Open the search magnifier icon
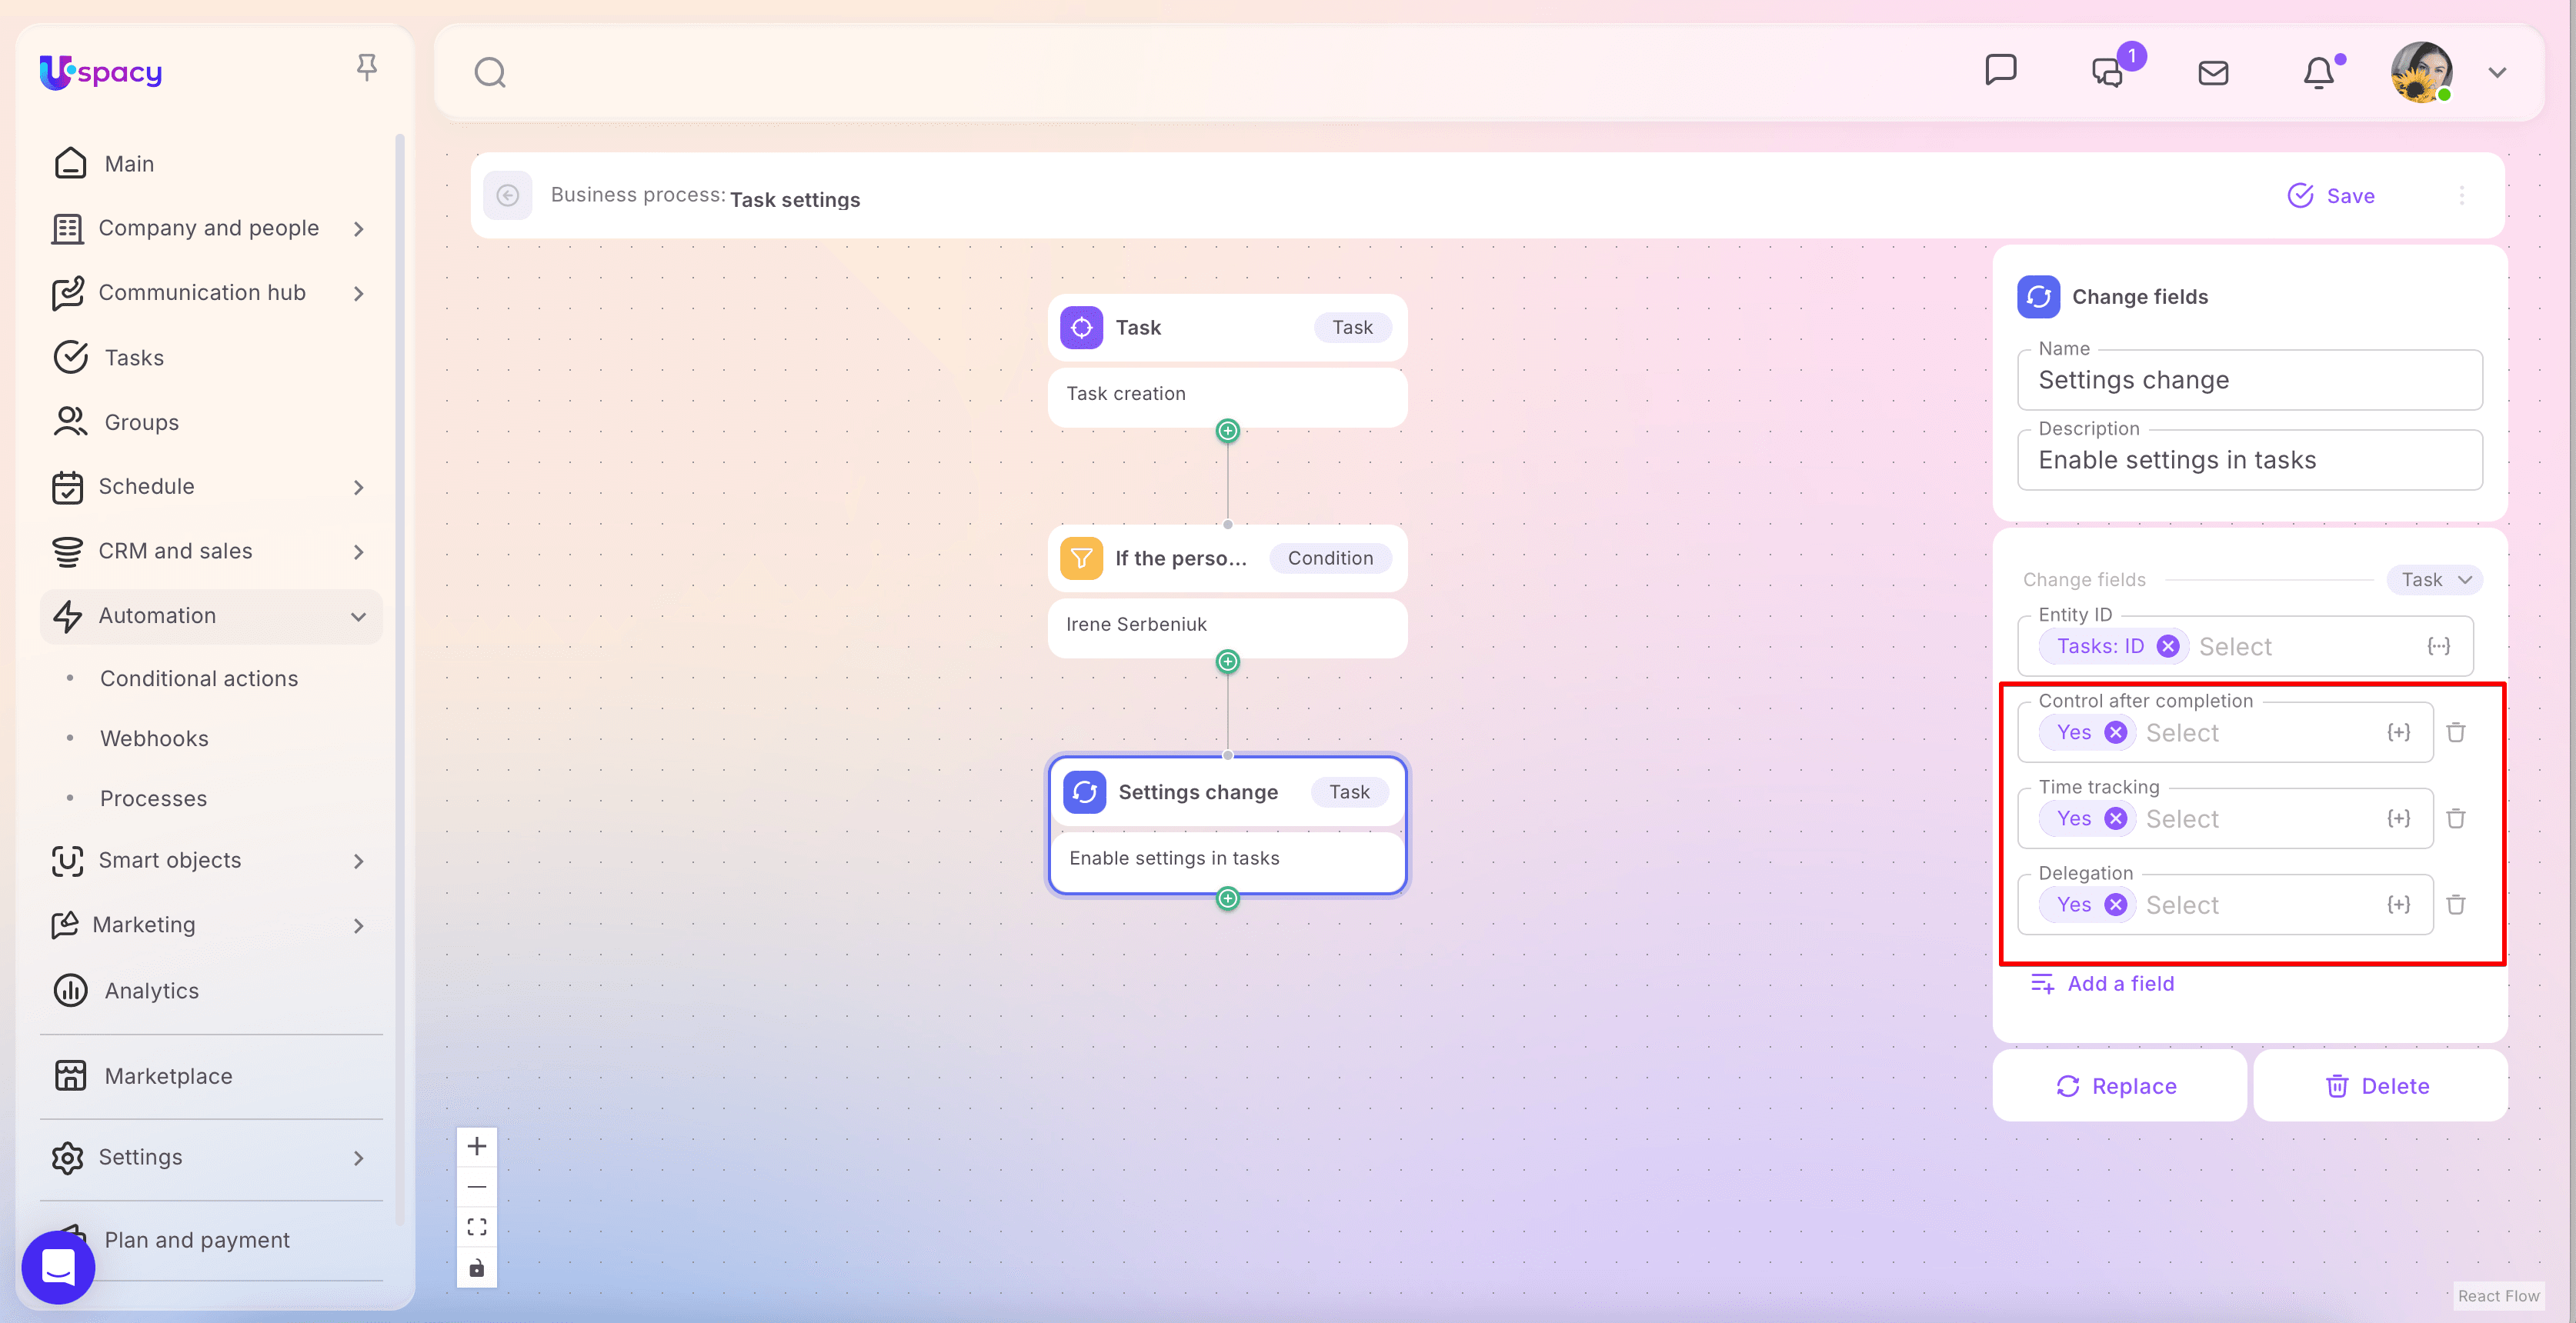The width and height of the screenshot is (2576, 1323). click(489, 72)
